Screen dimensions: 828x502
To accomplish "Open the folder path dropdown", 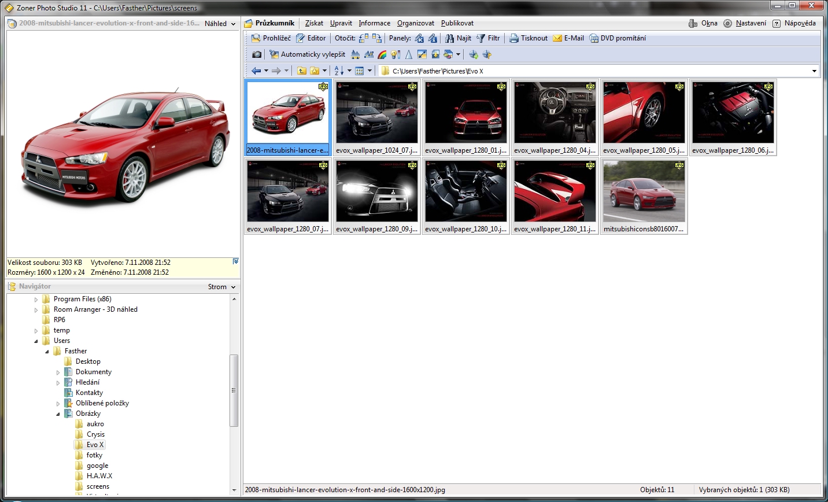I will click(814, 71).
